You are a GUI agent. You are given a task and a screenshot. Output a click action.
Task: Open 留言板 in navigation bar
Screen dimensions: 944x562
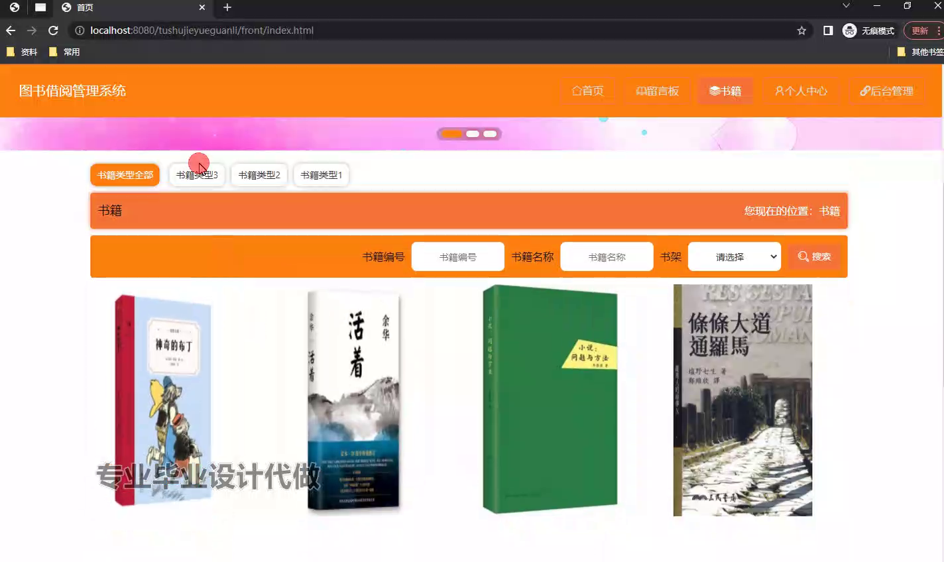(657, 91)
